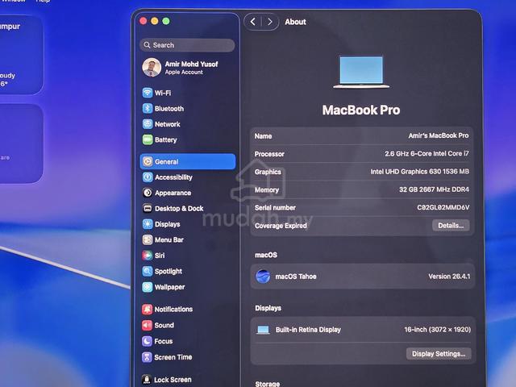Open coverage Details... button
The image size is (516, 387).
(451, 226)
